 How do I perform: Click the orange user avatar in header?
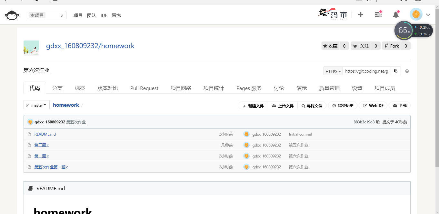pyautogui.click(x=416, y=14)
